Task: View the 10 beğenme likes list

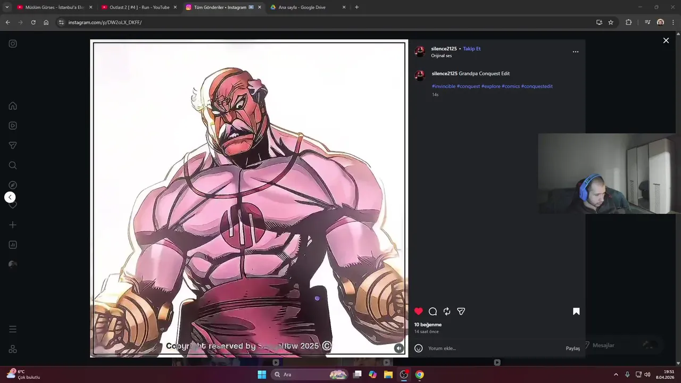Action: [428, 324]
